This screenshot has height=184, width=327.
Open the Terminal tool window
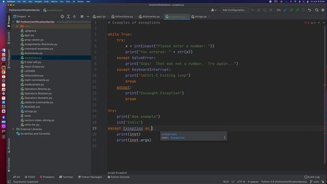click(66, 177)
